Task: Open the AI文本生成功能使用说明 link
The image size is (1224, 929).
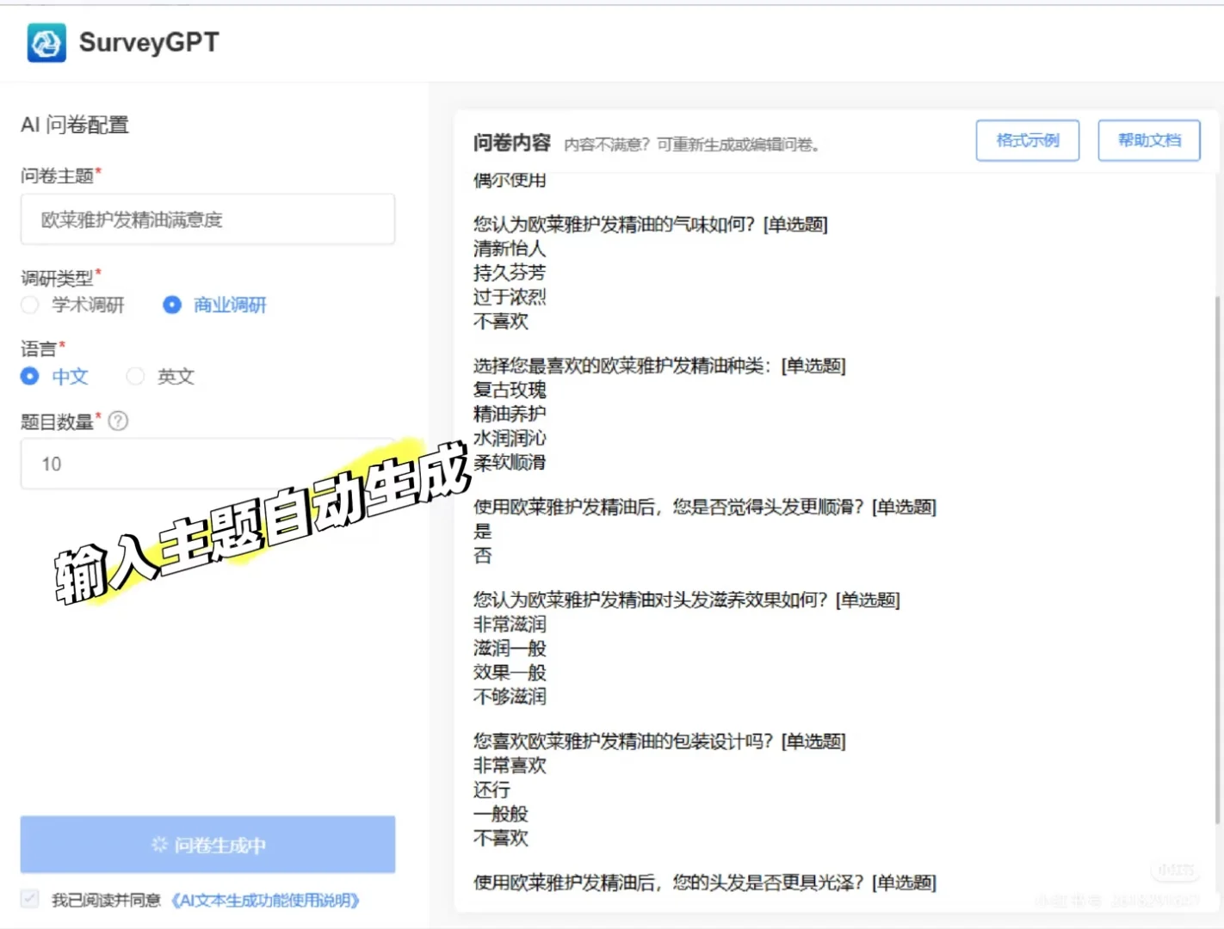Action: [265, 900]
